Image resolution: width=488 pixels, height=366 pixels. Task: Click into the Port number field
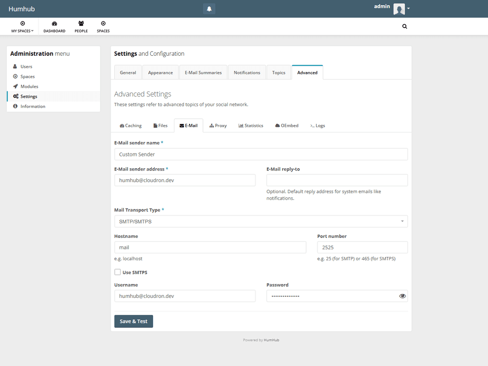(x=362, y=247)
